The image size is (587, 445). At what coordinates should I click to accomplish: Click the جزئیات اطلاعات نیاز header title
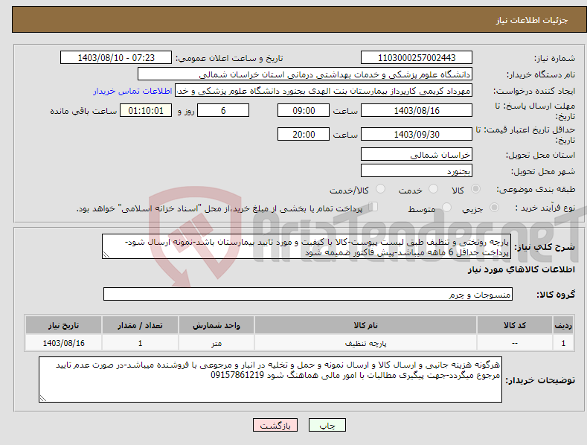pos(532,20)
